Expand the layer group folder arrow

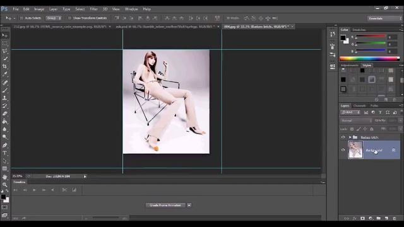coord(350,137)
